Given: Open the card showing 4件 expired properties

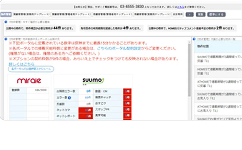Looking at the screenshot, I should [111, 28].
